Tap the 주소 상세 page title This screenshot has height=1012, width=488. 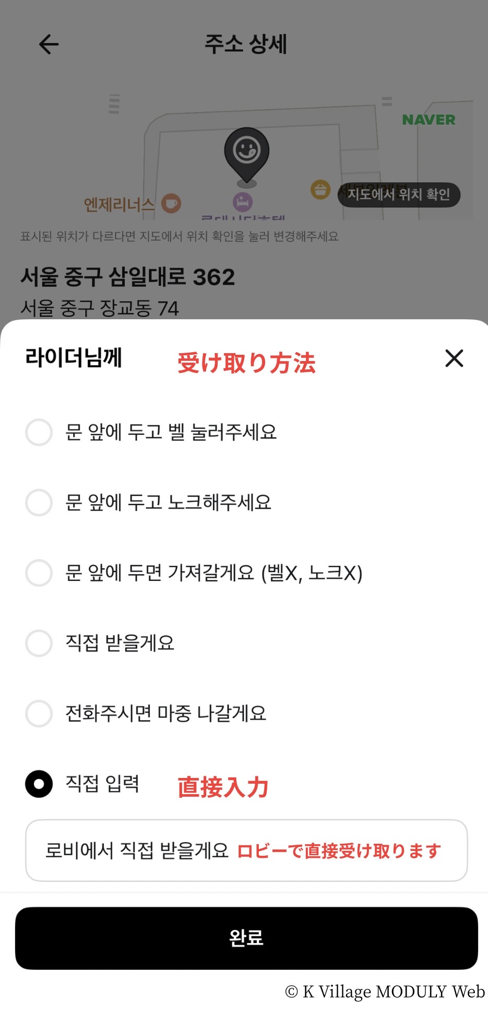[246, 44]
